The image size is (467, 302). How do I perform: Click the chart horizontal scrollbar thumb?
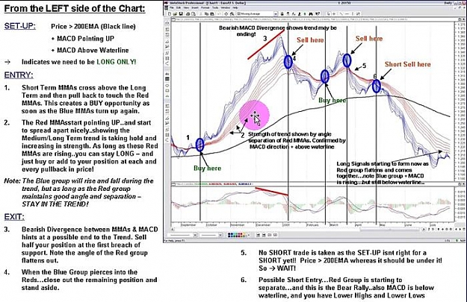click(x=390, y=229)
